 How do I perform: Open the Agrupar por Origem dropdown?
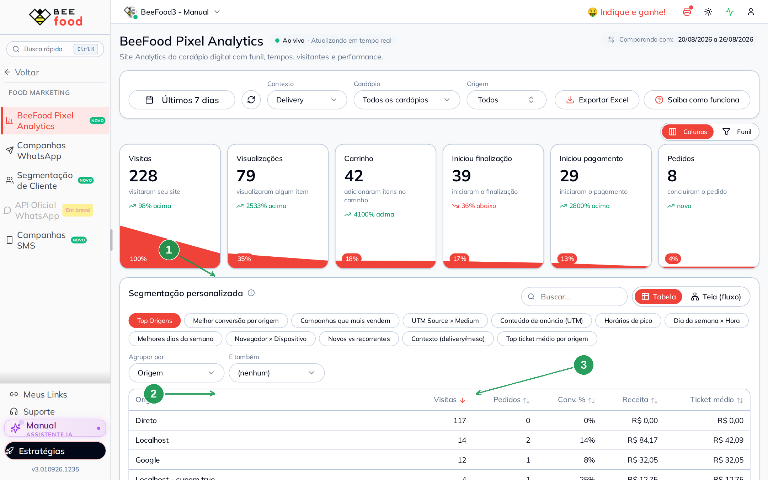[176, 373]
